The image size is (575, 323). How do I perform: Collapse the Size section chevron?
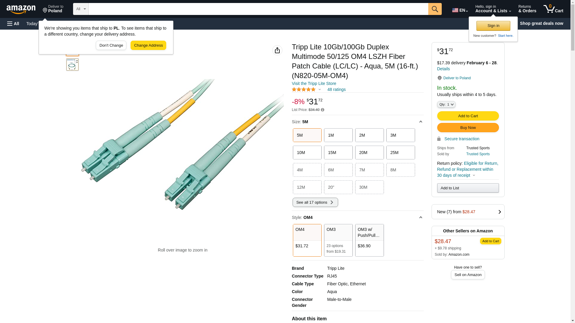click(x=420, y=122)
